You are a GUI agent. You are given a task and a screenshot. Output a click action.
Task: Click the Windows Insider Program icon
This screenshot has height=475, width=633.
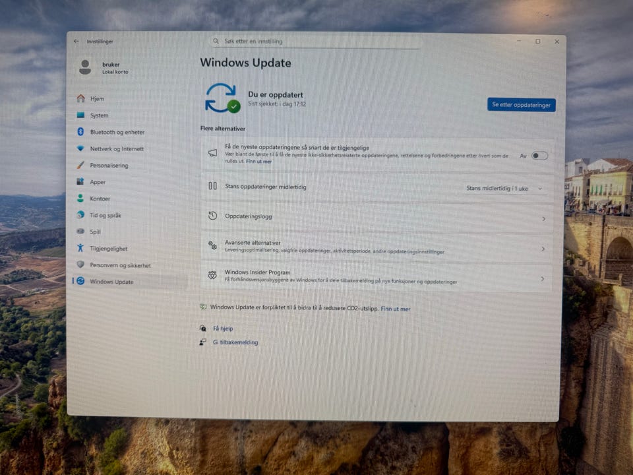pyautogui.click(x=212, y=275)
